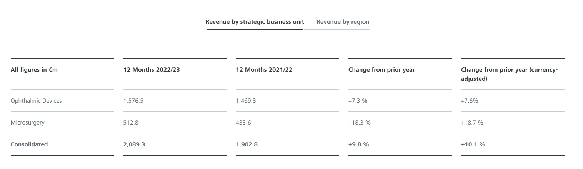The height and width of the screenshot is (169, 583).
Task: Click the 12 Months 2021/22 column header
Action: [x=264, y=70]
